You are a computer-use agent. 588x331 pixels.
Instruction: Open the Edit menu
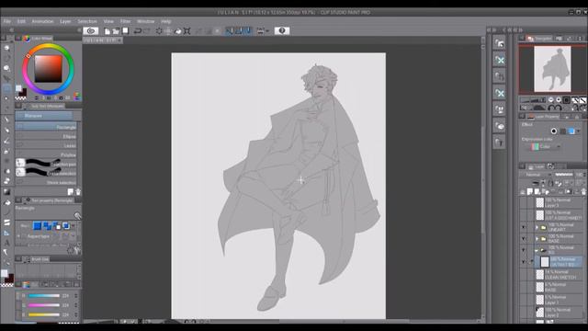21,21
